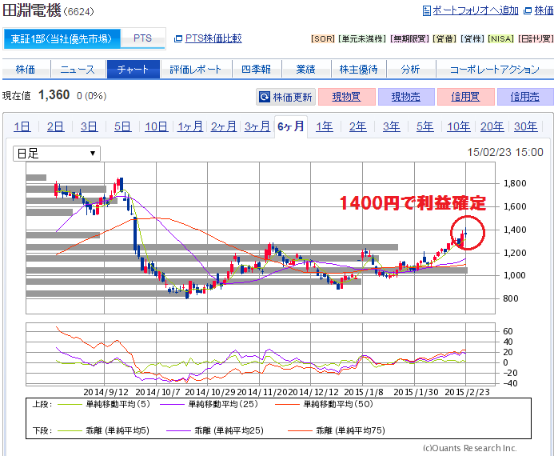Click the new-window icon before PTS株価比較
This screenshot has width=558, height=456.
click(x=178, y=38)
